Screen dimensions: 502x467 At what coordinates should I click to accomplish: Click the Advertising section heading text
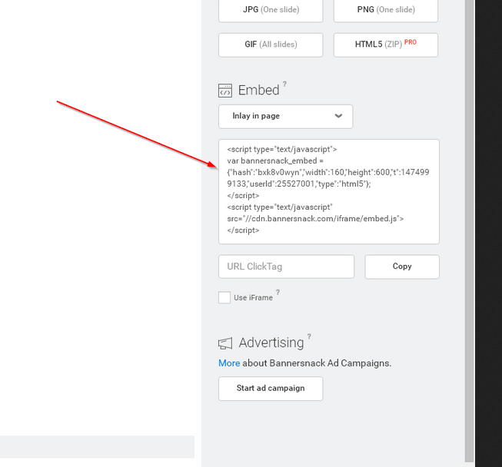coord(271,343)
